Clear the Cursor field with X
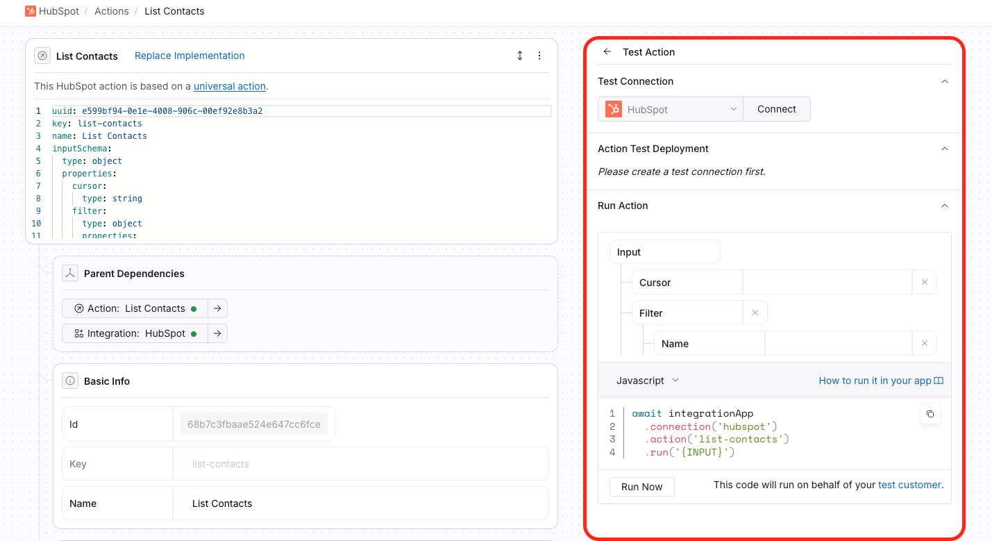Screen dimensions: 992x541 pos(924,283)
